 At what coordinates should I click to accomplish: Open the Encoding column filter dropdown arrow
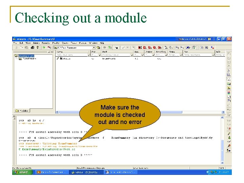166,55
